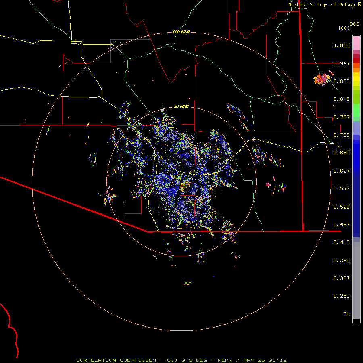The height and width of the screenshot is (363, 363).
Task: Click the Correlation Coefficient KEMX caption
Action: click(x=181, y=360)
